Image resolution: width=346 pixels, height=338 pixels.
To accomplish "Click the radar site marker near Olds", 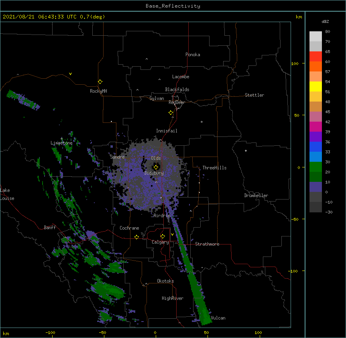I will click(x=156, y=167).
